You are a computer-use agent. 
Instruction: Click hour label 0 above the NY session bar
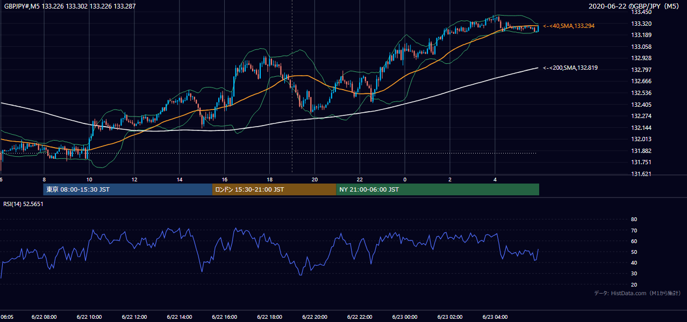(405, 179)
